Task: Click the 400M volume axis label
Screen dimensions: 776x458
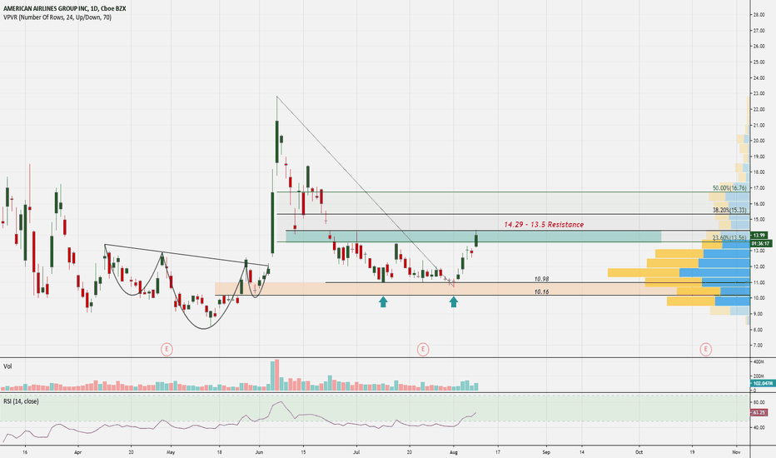Action: (759, 362)
